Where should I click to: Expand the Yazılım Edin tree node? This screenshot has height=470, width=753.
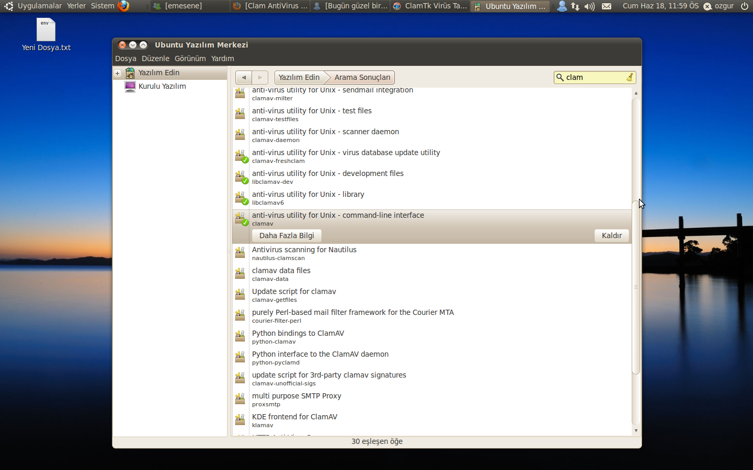118,73
